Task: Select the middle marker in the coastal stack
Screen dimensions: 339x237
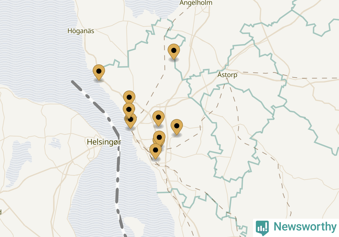Action: tap(129, 109)
